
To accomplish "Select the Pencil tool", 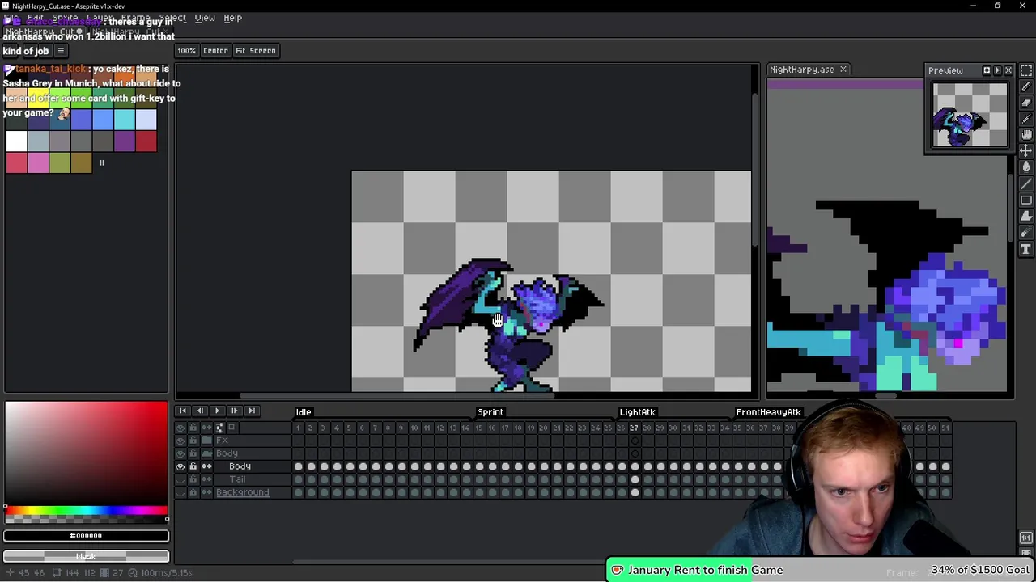I will (x=1026, y=86).
